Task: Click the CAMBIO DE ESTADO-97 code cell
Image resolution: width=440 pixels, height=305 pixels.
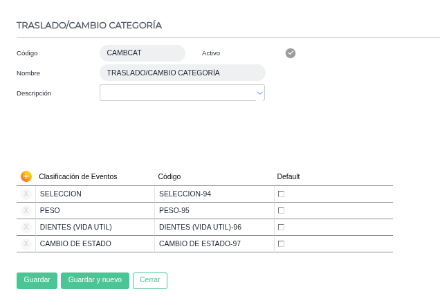Action: point(214,243)
